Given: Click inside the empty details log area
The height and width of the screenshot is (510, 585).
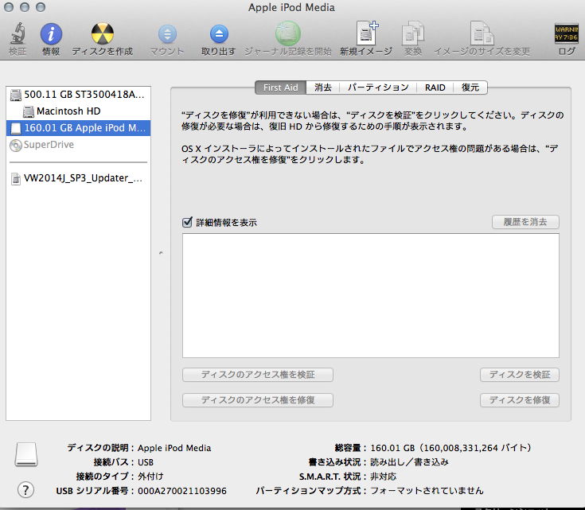Looking at the screenshot, I should click(x=370, y=294).
